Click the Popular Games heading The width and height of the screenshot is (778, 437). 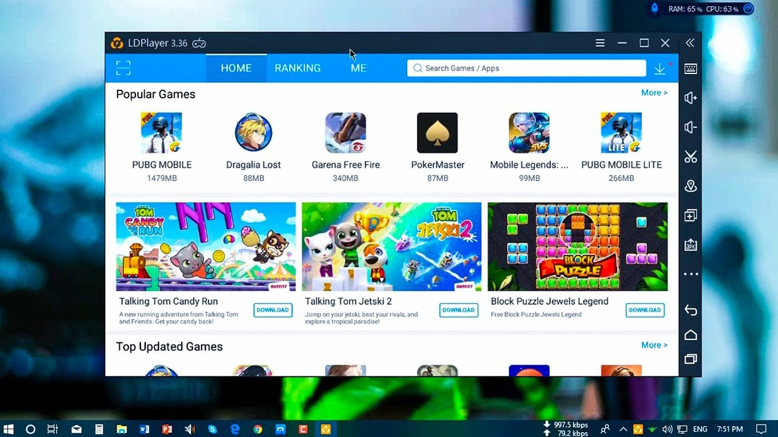pyautogui.click(x=156, y=94)
